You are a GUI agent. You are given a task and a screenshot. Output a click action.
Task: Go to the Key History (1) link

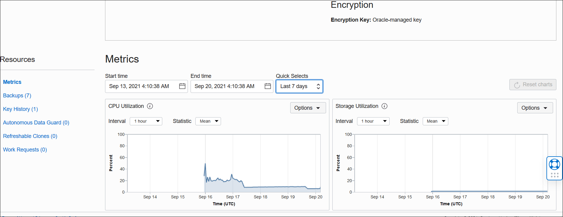pos(20,109)
